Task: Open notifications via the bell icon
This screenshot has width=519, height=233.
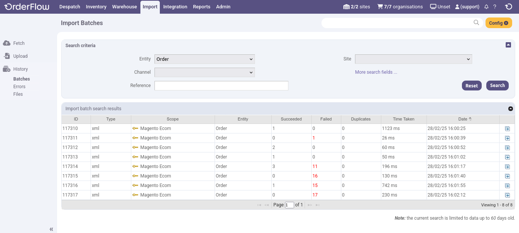Action: (x=486, y=6)
